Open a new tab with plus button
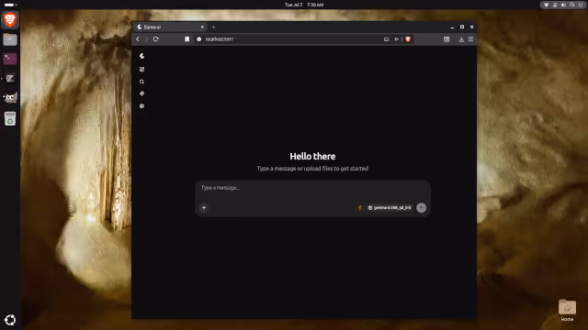Screen dimensions: 588x330 (214, 27)
